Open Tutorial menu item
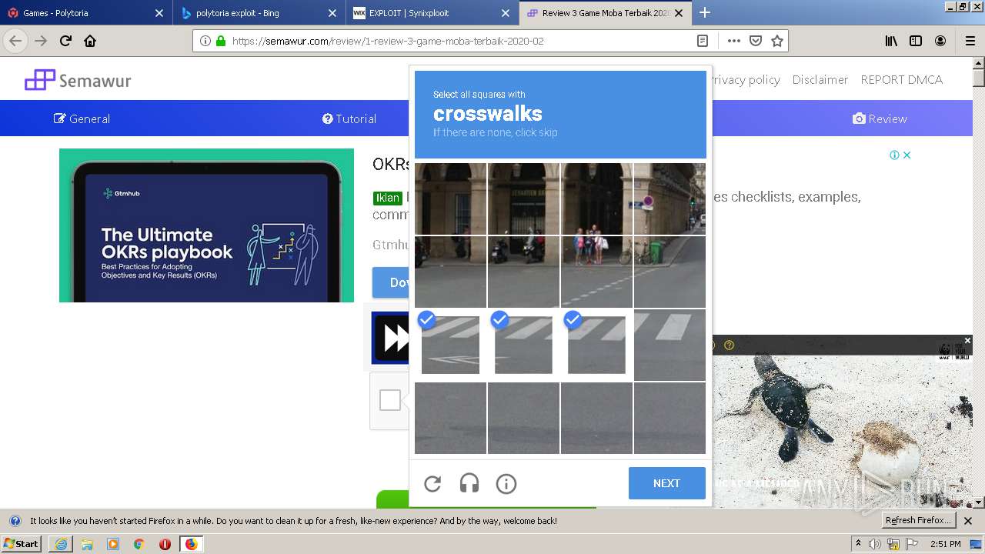 pos(349,118)
